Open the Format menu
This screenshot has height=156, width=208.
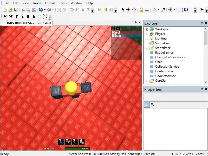[x=50, y=3]
